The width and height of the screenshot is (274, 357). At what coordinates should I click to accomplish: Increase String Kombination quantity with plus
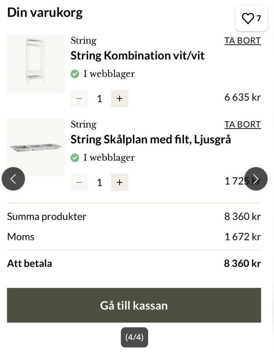click(x=120, y=98)
